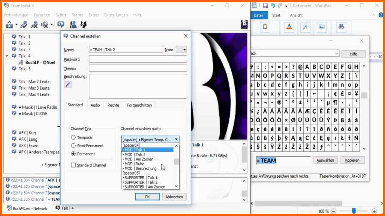Click the WordPad save icon
Image resolution: width=385 pixels, height=216 pixels.
[265, 6]
